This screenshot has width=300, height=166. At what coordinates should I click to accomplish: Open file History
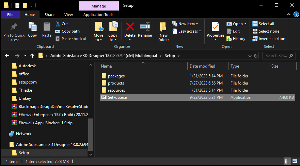[x=236, y=39]
